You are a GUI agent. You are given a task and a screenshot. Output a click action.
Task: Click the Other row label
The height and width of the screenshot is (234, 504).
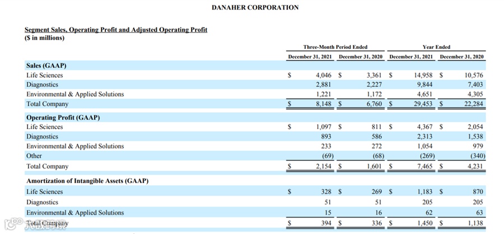tap(34, 156)
